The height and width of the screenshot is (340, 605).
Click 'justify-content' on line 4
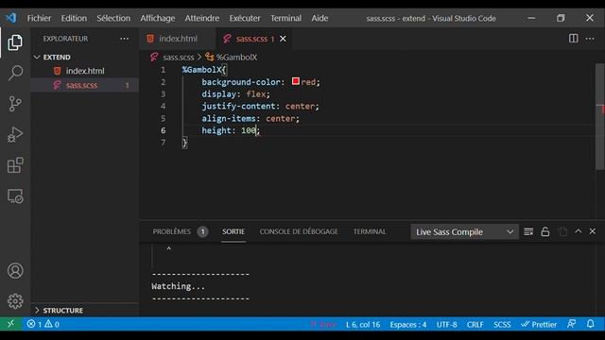238,106
